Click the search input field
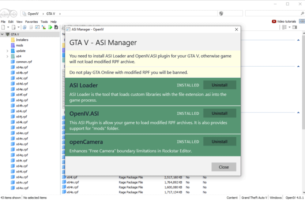The height and width of the screenshot is (200, 305). point(273,14)
